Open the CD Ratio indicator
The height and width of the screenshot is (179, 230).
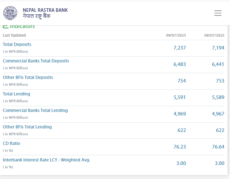[x=12, y=143]
